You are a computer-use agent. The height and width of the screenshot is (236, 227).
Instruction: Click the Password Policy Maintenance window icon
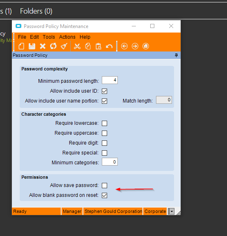click(18, 26)
